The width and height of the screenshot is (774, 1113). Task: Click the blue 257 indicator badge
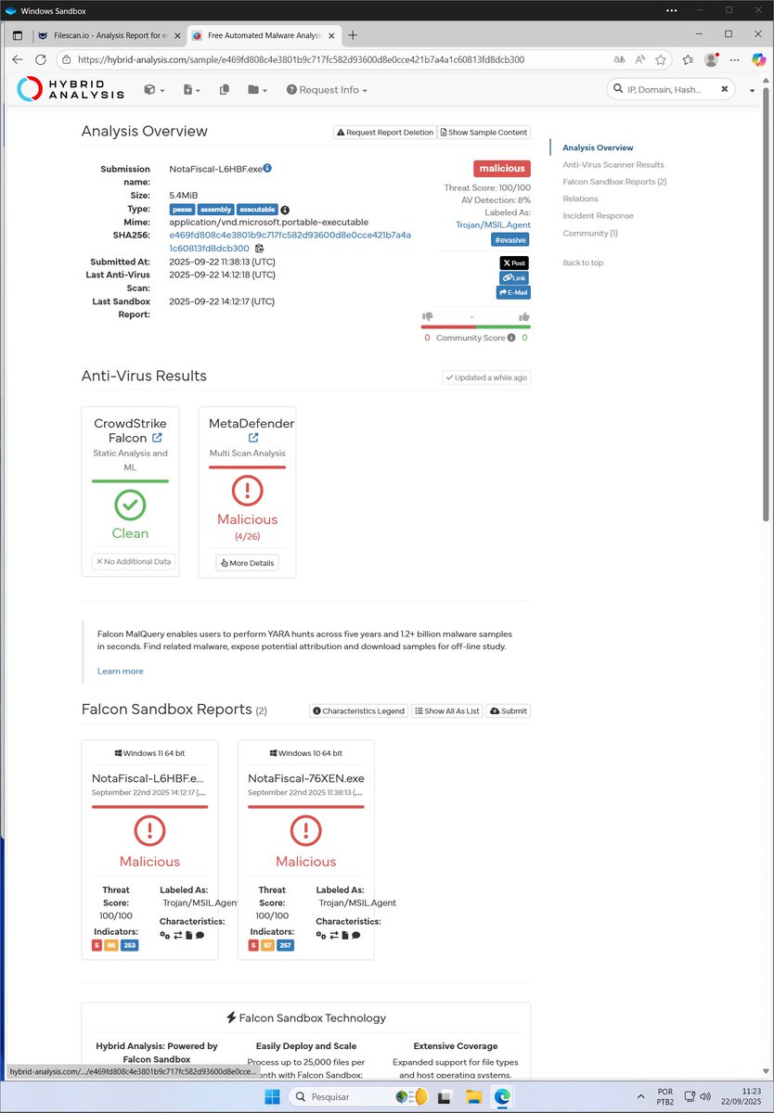(284, 946)
